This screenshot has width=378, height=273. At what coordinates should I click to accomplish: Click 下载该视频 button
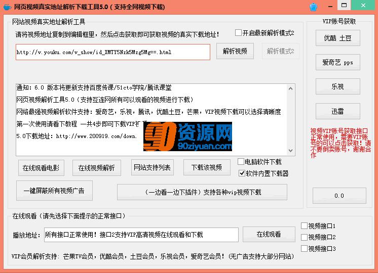tap(207, 167)
